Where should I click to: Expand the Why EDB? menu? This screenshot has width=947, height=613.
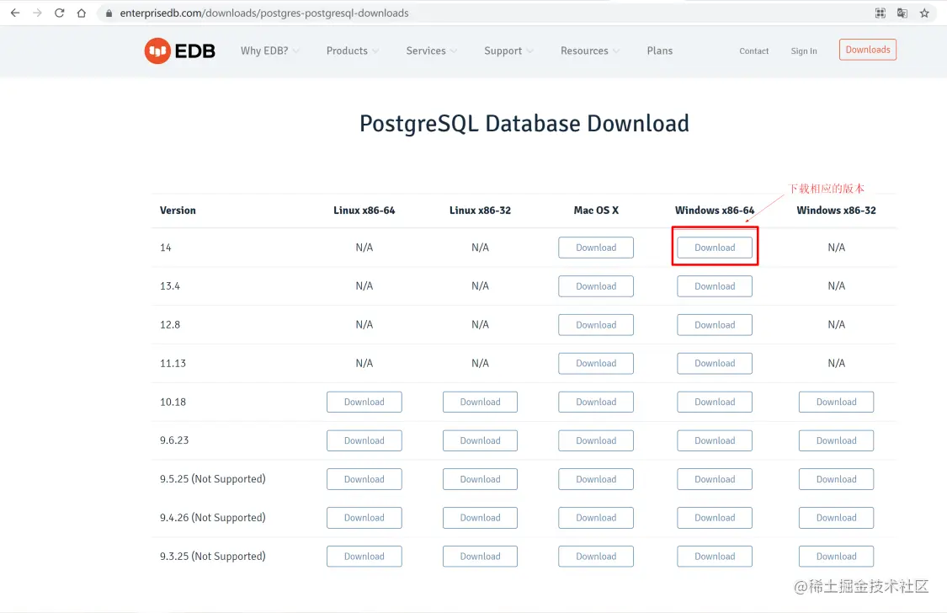point(270,51)
